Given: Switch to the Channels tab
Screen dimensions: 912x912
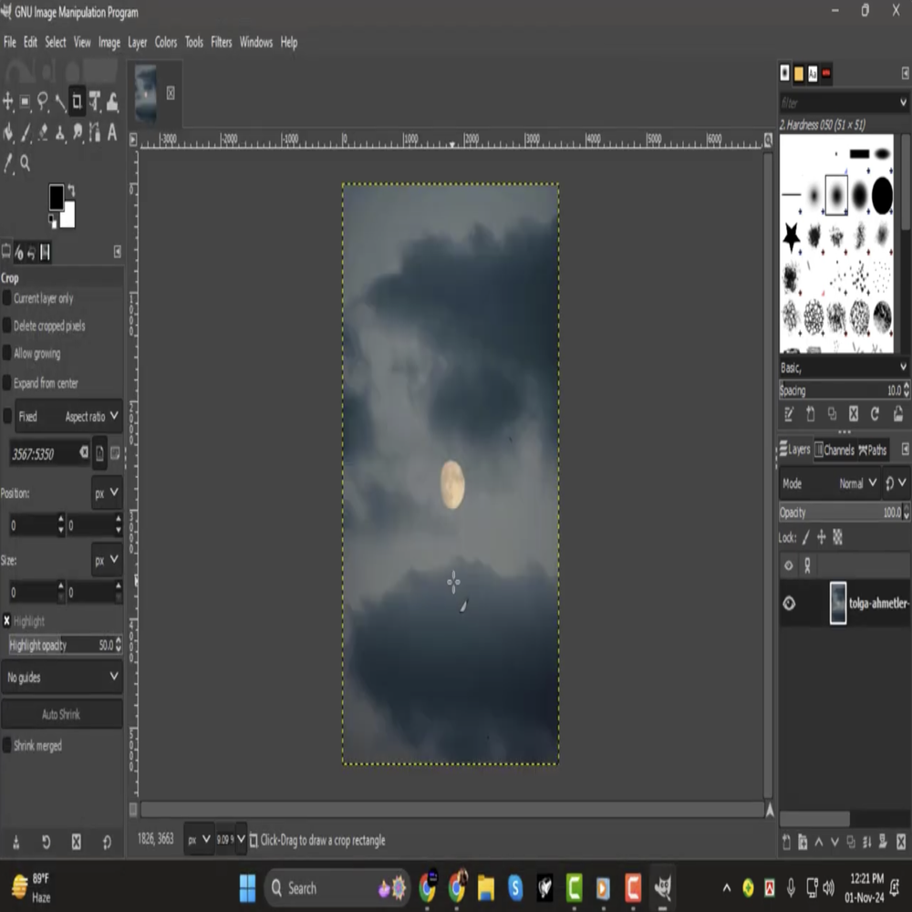Looking at the screenshot, I should pos(834,450).
